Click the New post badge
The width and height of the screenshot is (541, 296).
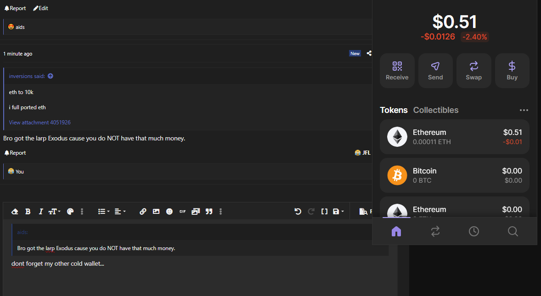(355, 53)
